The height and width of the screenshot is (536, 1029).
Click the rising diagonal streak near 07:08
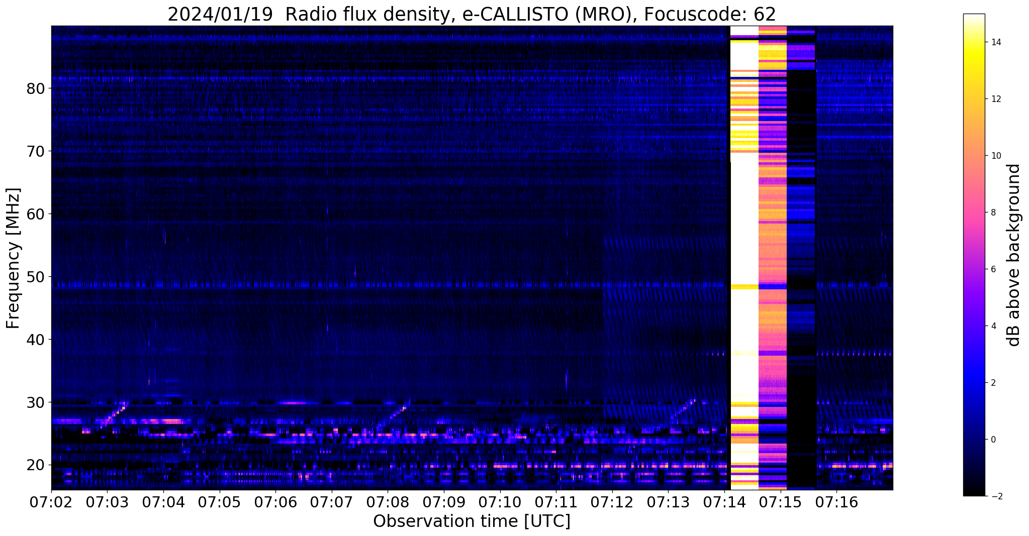pyautogui.click(x=393, y=415)
